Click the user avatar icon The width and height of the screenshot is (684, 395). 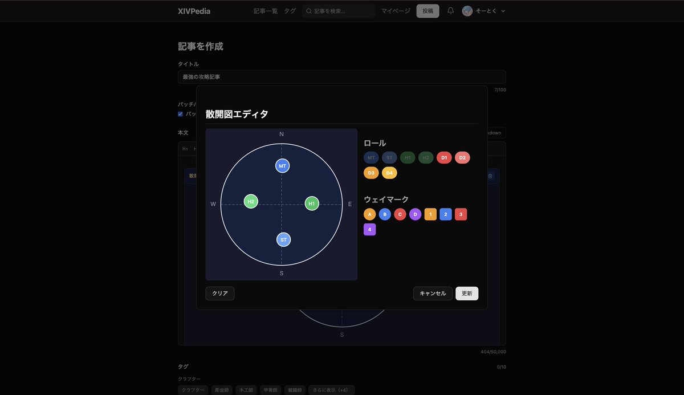click(467, 11)
